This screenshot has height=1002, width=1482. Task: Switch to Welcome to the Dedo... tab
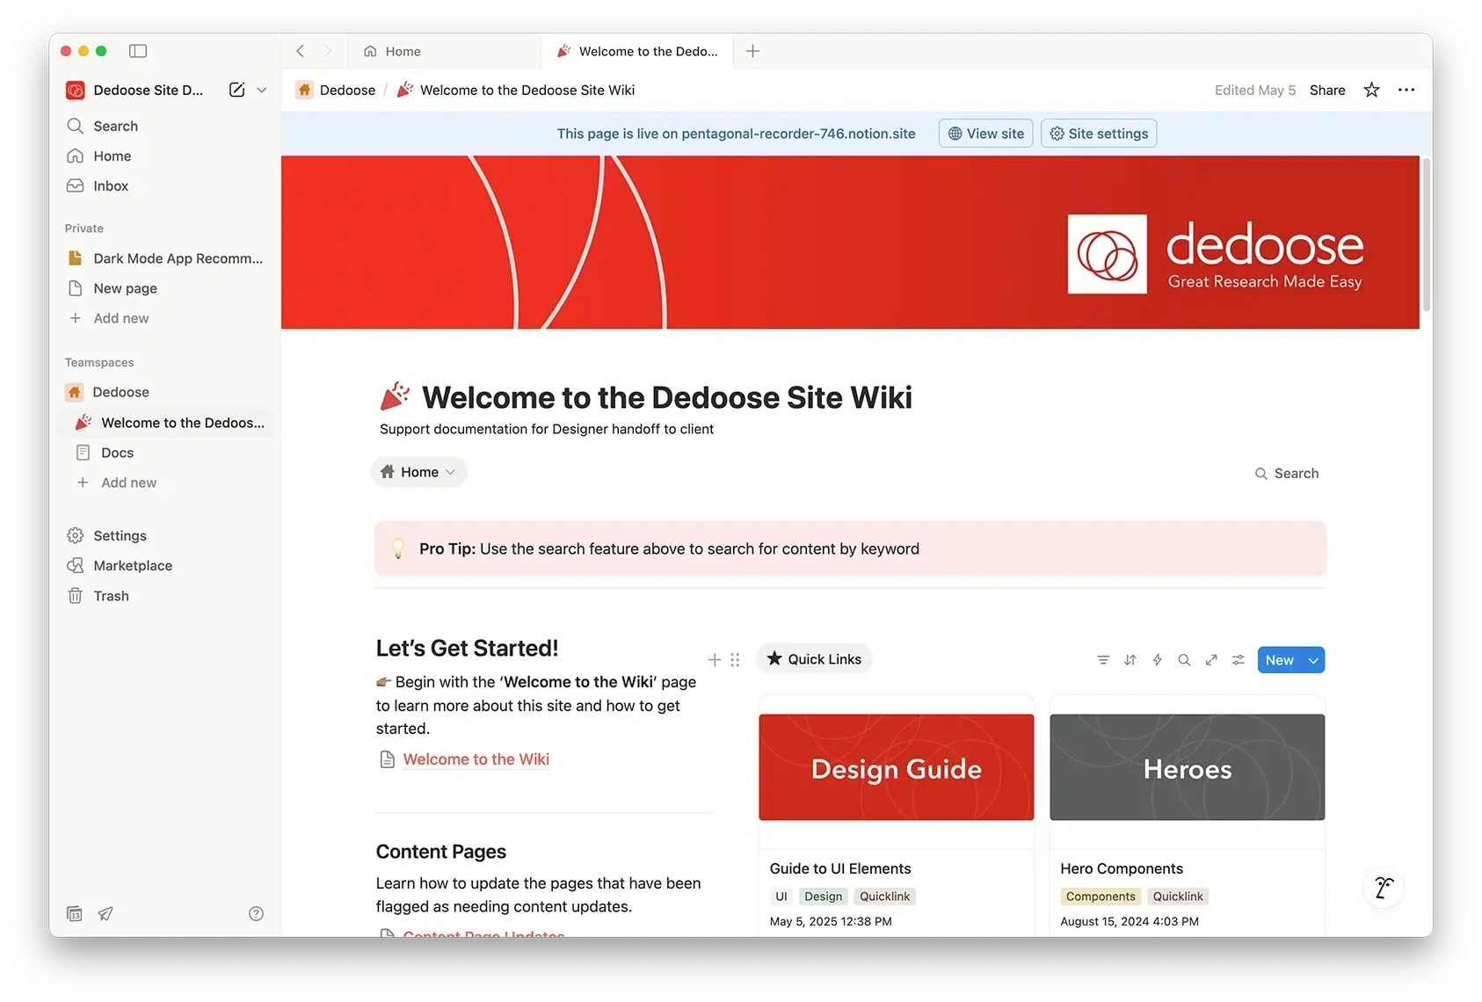click(x=636, y=51)
